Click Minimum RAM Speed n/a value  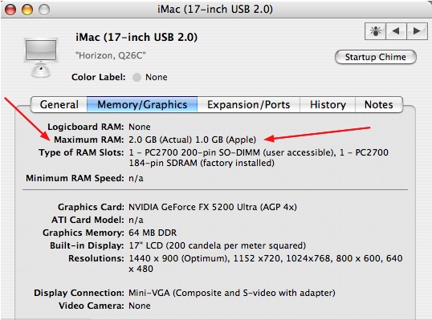(x=136, y=178)
